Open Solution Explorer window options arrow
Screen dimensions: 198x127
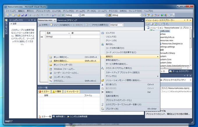point(185,20)
